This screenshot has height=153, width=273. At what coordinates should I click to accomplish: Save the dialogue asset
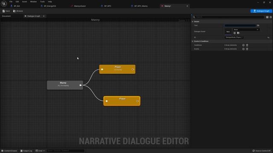coord(6,11)
